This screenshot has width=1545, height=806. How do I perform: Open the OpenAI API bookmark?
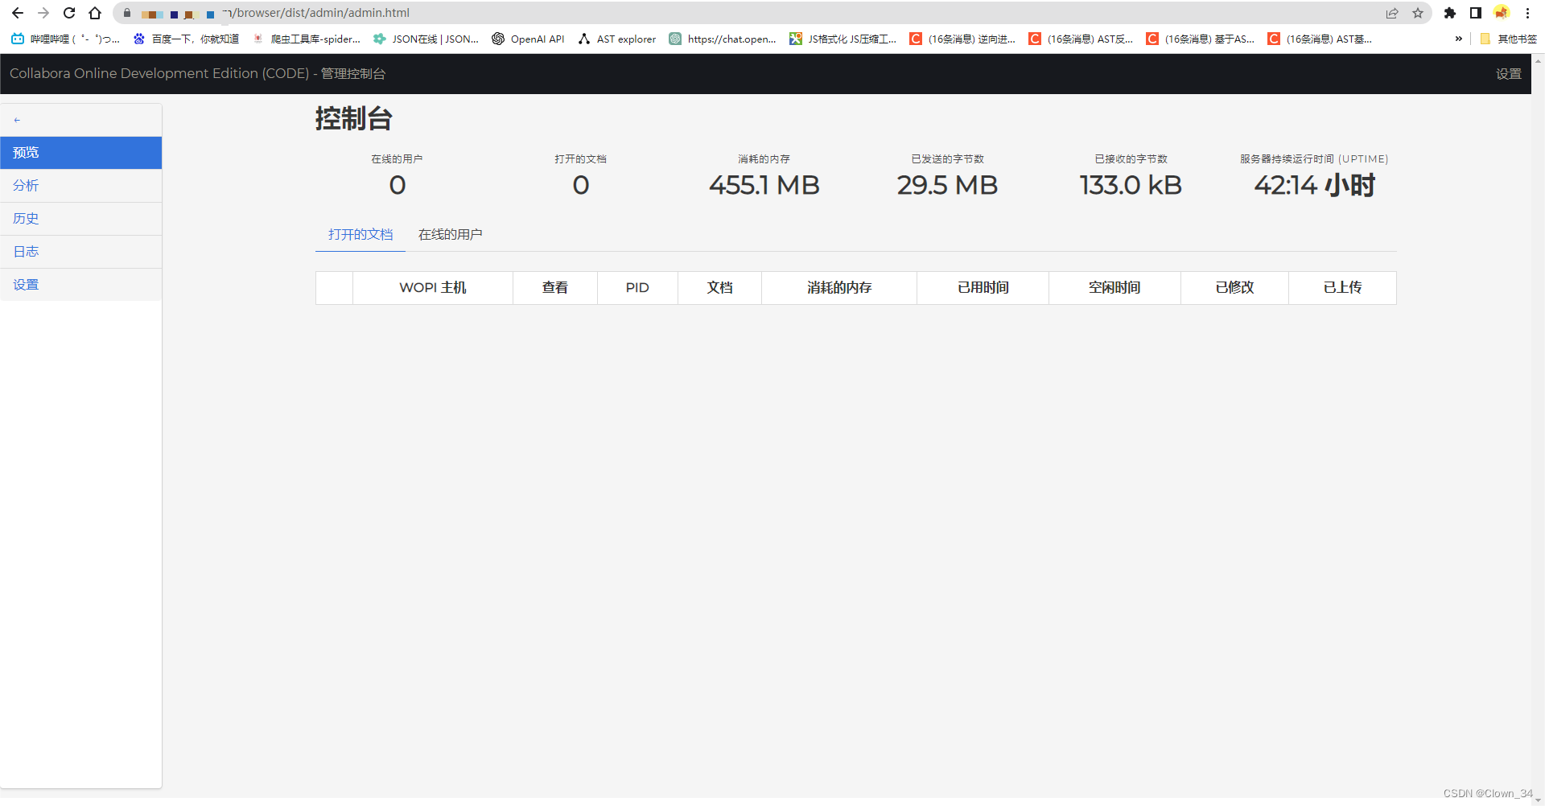[529, 39]
